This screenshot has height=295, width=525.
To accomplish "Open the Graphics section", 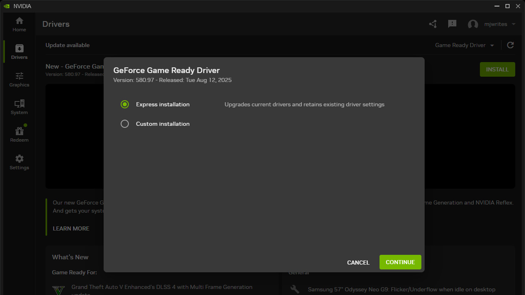I will 19,79.
